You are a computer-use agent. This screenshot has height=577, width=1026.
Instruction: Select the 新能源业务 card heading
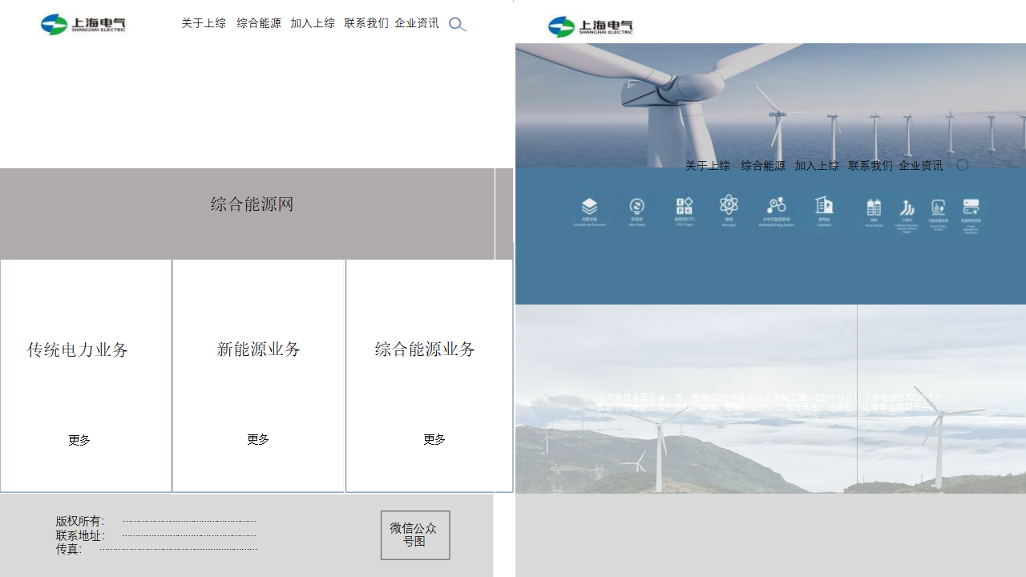point(259,349)
